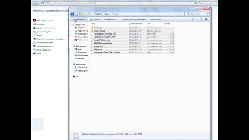Viewport: 249px width, 140px height.
Task: Click the Back arrow in Temp window
Action: point(72,14)
